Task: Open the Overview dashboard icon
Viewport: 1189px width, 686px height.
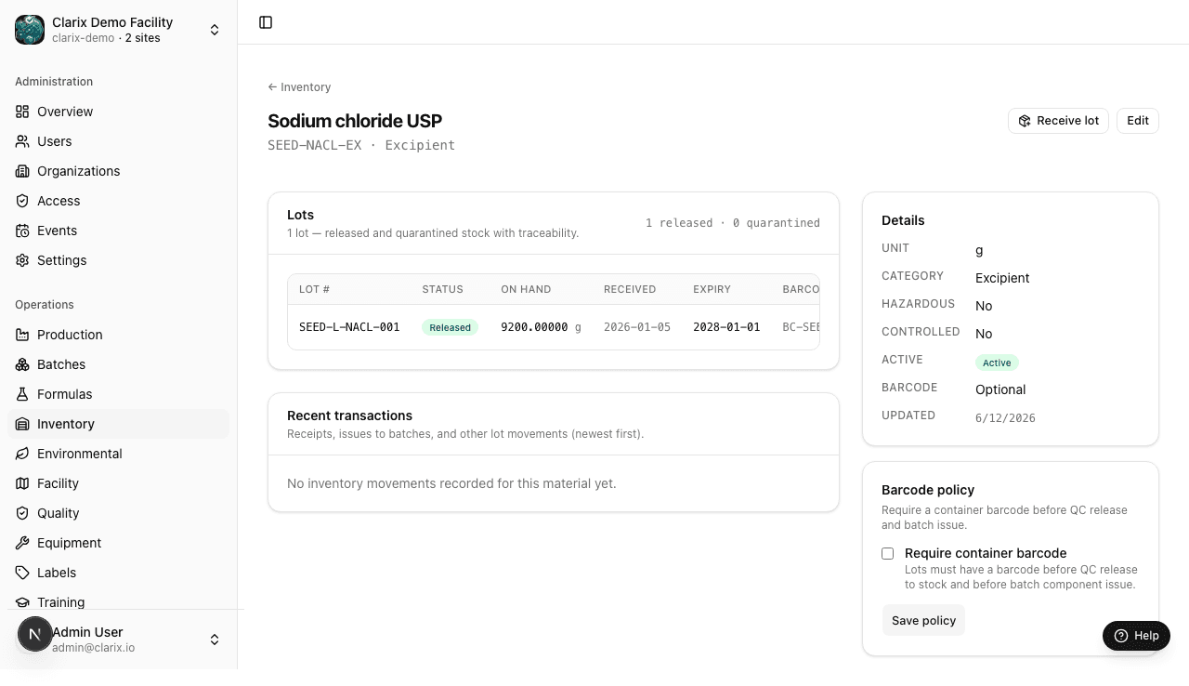Action: (22, 112)
